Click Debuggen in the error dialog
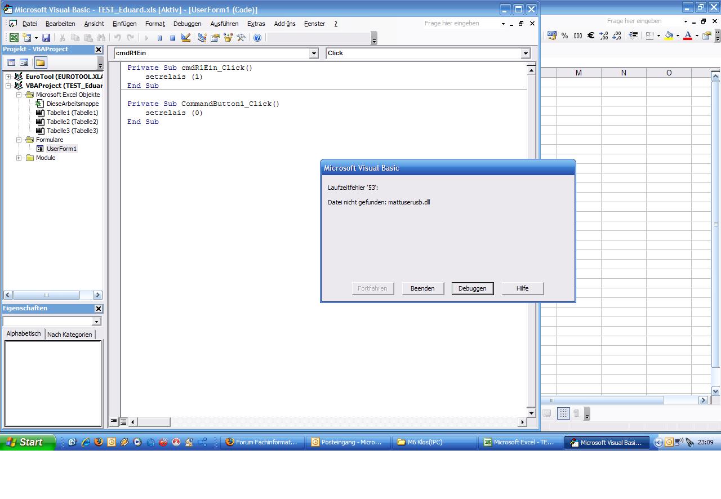The height and width of the screenshot is (499, 721). 472,288
